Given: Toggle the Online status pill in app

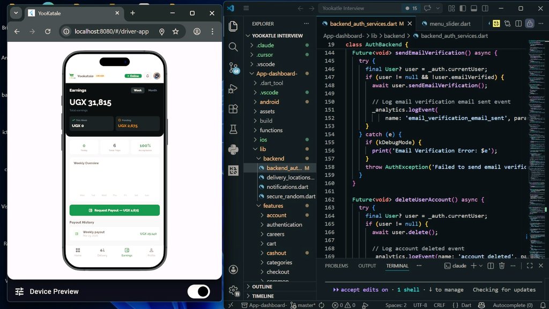Looking at the screenshot, I should 133,76.
